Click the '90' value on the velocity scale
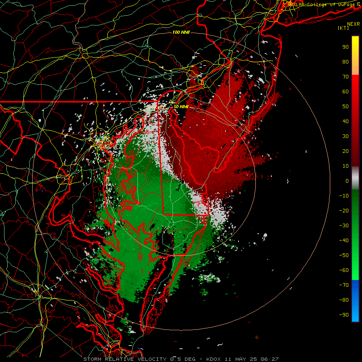The width and height of the screenshot is (362, 362). pos(346,47)
